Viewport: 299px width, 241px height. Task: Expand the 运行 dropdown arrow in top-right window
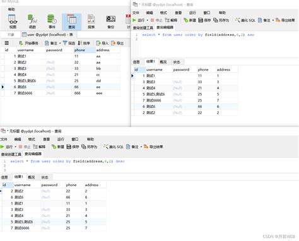(148, 20)
